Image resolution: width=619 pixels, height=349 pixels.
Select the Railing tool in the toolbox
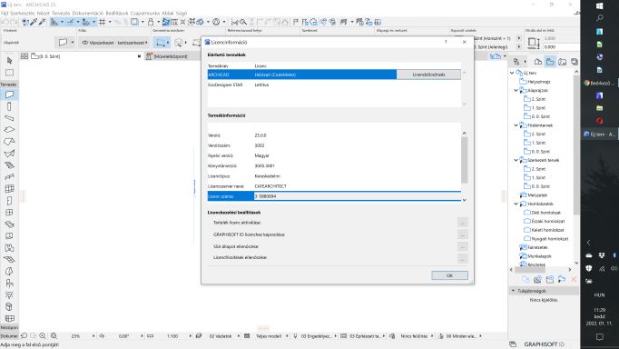(x=9, y=177)
